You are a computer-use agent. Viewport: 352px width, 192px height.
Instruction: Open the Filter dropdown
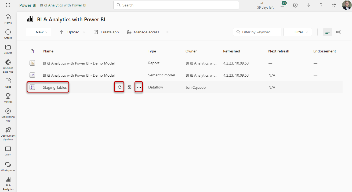click(x=298, y=32)
